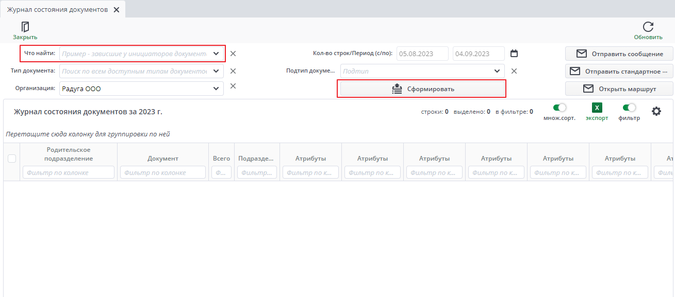Click the Закрыть door icon
The width and height of the screenshot is (675, 297).
tap(25, 27)
